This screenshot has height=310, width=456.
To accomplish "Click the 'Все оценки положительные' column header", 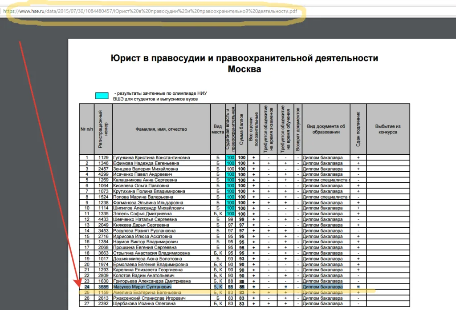I will pyautogui.click(x=253, y=129).
